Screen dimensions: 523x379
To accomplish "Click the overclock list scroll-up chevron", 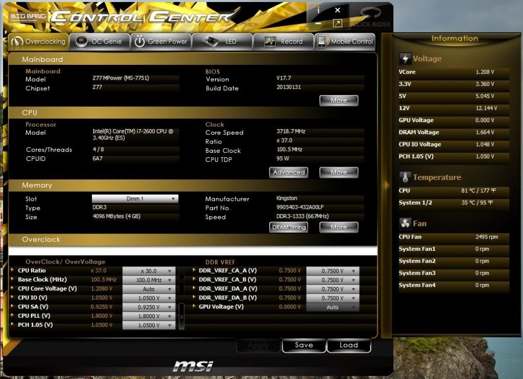I will pos(181,280).
